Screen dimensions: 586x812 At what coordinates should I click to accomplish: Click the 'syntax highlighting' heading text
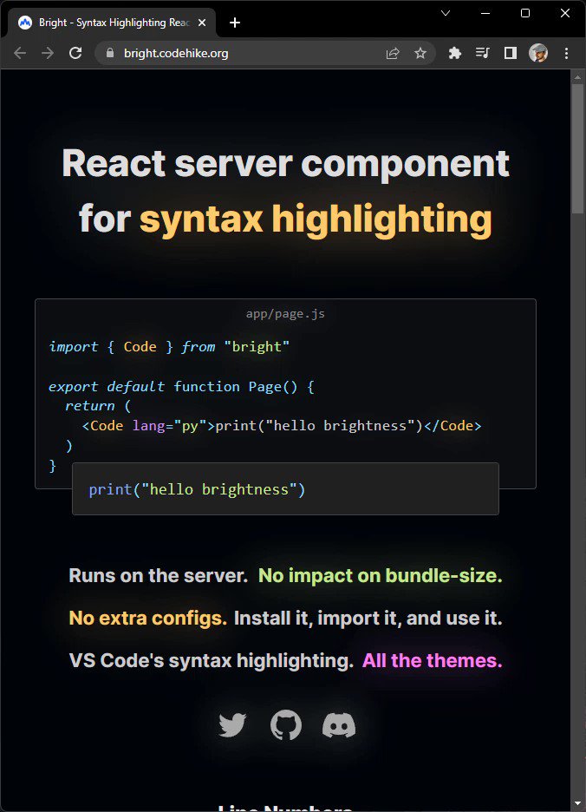coord(316,219)
